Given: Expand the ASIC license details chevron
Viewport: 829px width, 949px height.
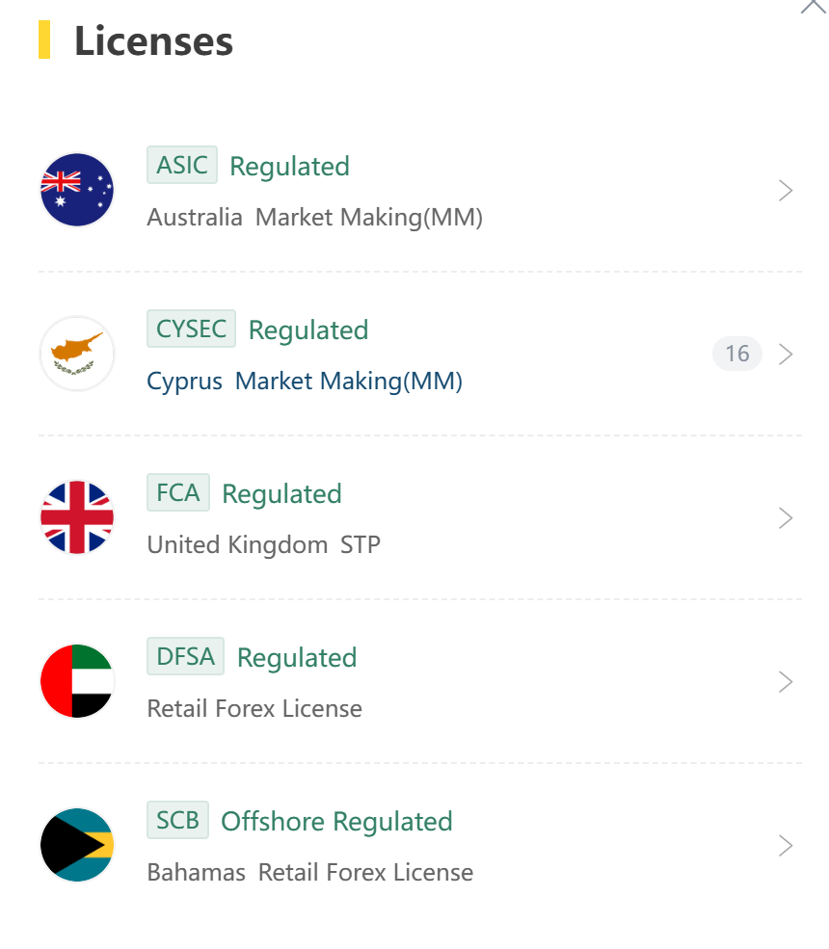Looking at the screenshot, I should pos(786,190).
